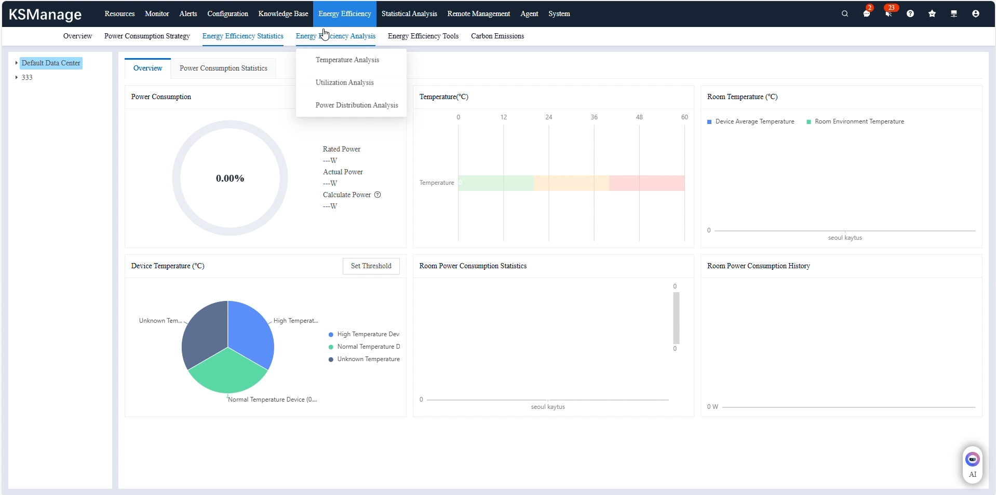
Task: Expand the 333 tree node
Action: [x=17, y=77]
